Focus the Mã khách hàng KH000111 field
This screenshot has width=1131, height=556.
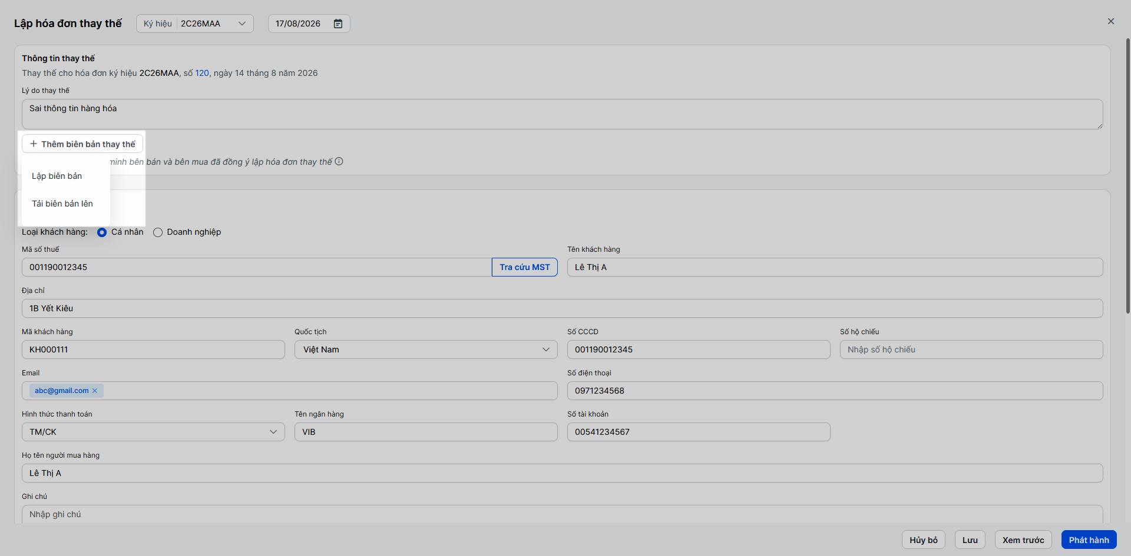click(x=153, y=349)
